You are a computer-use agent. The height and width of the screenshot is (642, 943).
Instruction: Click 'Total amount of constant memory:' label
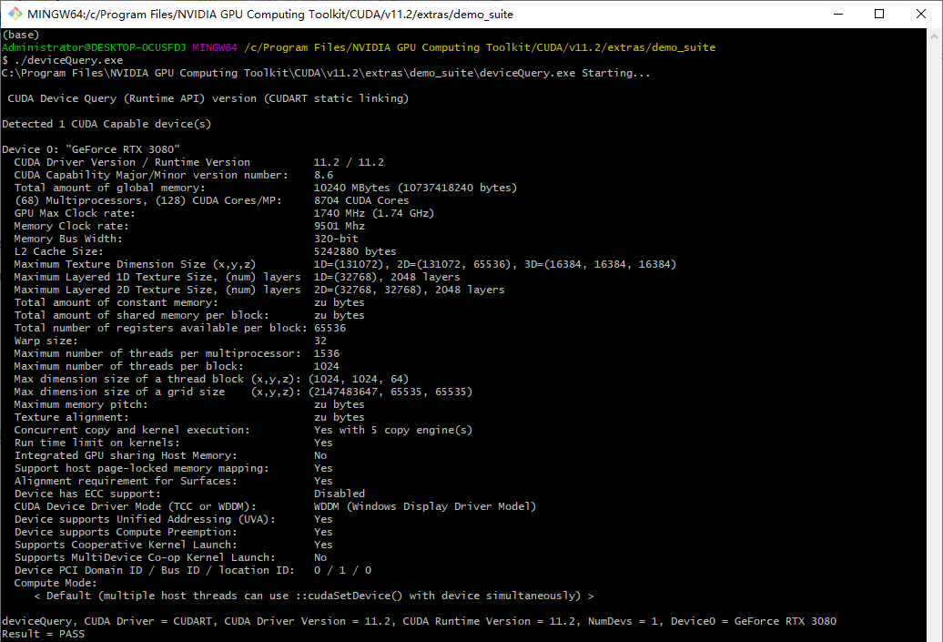click(x=117, y=302)
